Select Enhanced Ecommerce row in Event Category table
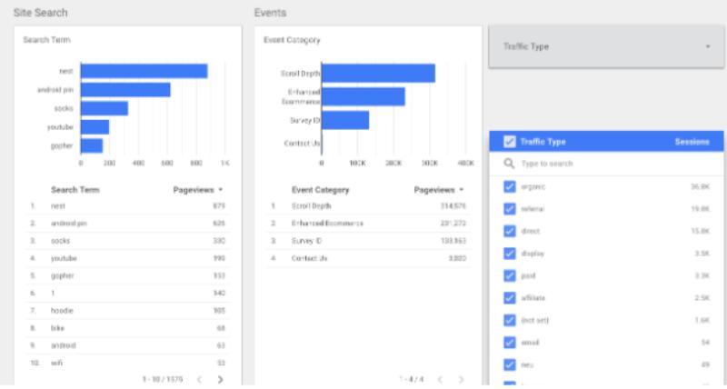The image size is (727, 389). [x=369, y=224]
